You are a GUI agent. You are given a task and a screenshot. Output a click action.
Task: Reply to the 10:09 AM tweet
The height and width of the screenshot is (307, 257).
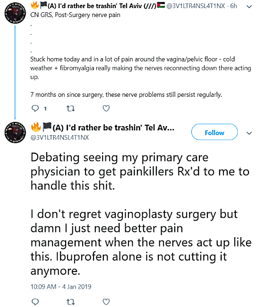click(x=35, y=302)
